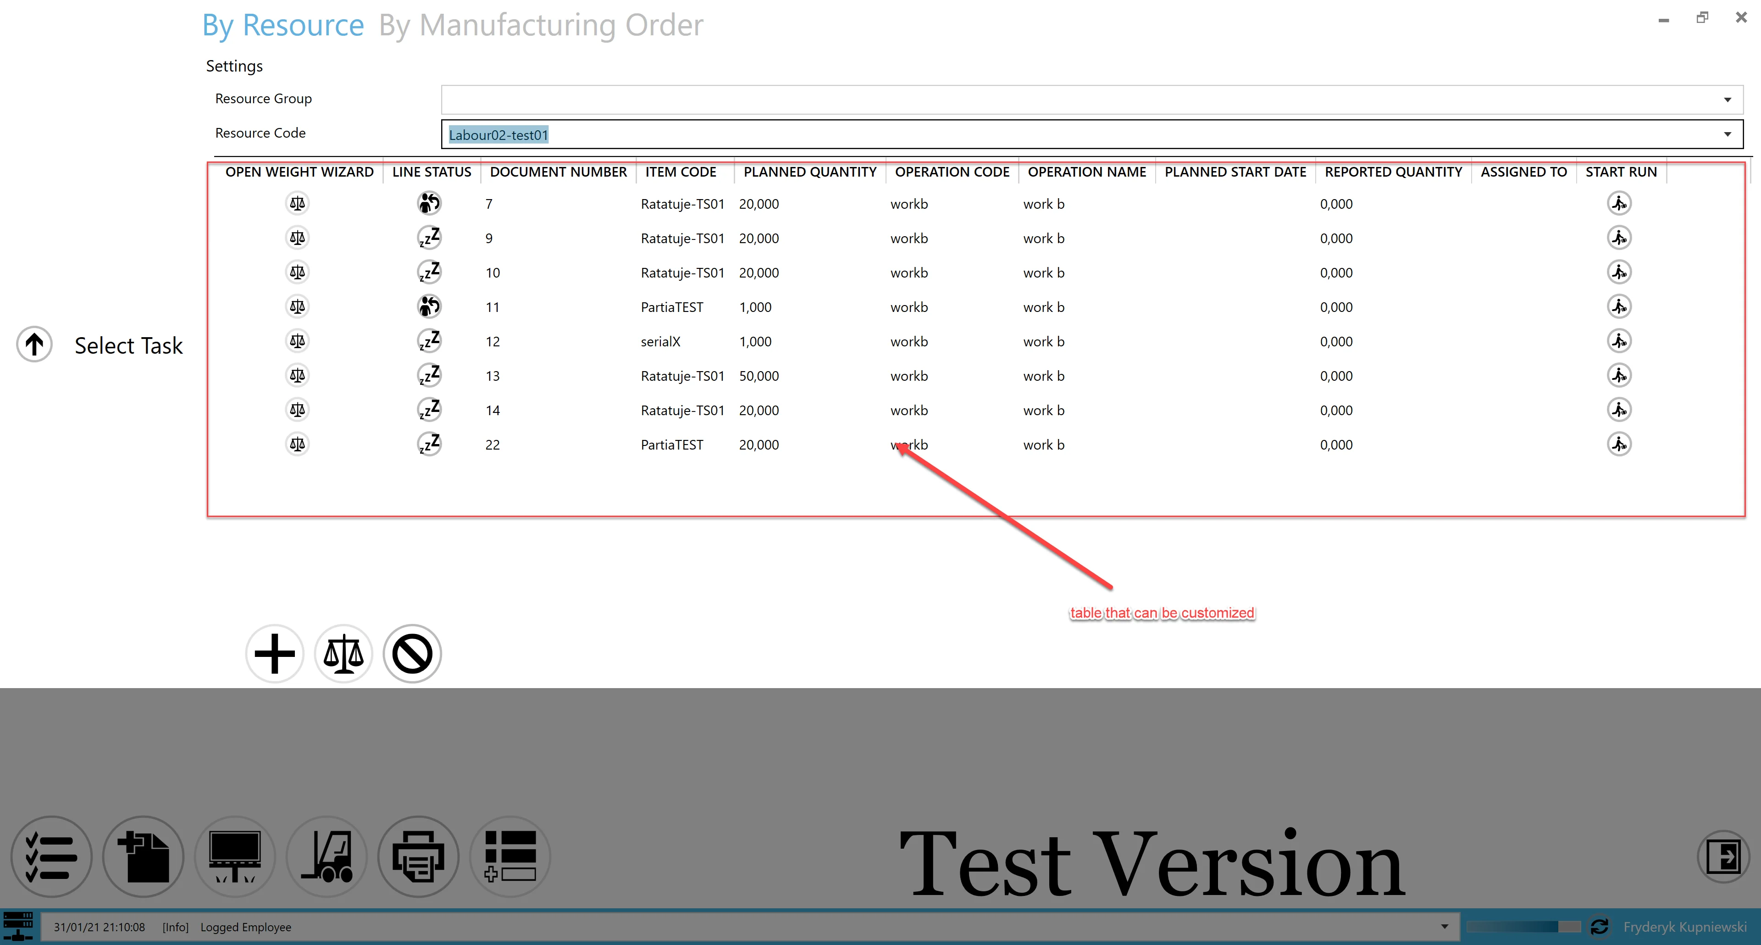The height and width of the screenshot is (945, 1761).
Task: Switch to By Manufacturing Order tab
Action: click(x=541, y=25)
